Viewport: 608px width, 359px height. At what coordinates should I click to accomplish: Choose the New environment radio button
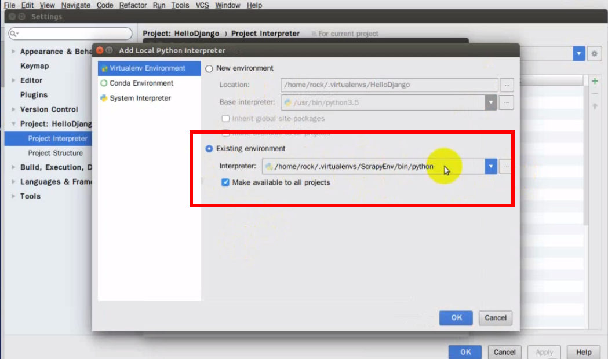point(209,68)
